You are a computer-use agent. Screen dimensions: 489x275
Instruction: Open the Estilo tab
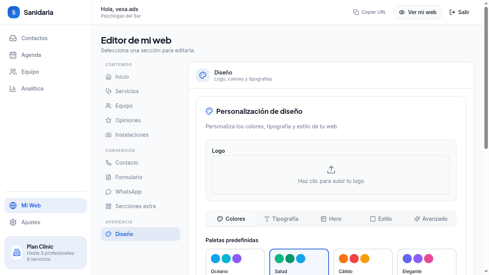(x=381, y=219)
